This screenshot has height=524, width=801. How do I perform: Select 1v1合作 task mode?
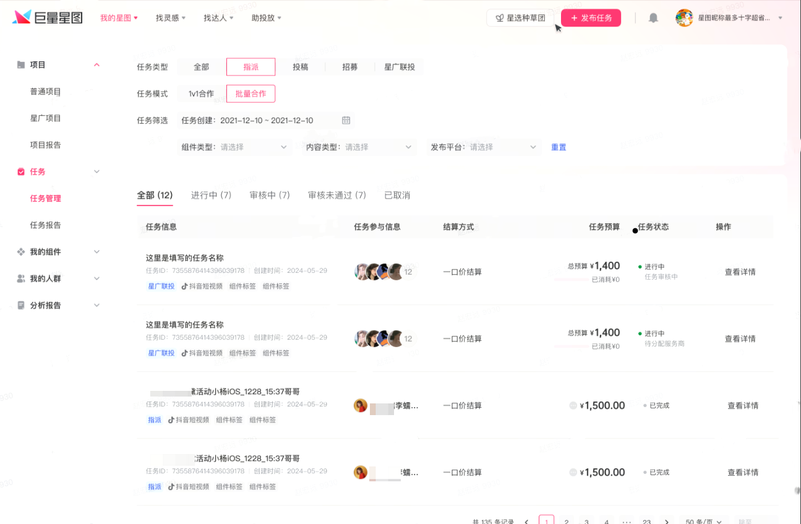click(x=201, y=94)
